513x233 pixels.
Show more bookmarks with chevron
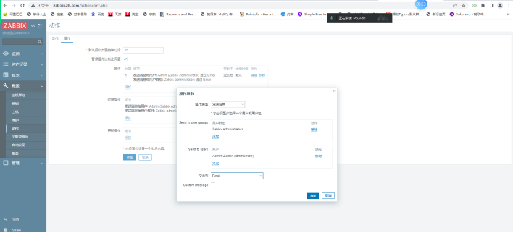coord(509,14)
